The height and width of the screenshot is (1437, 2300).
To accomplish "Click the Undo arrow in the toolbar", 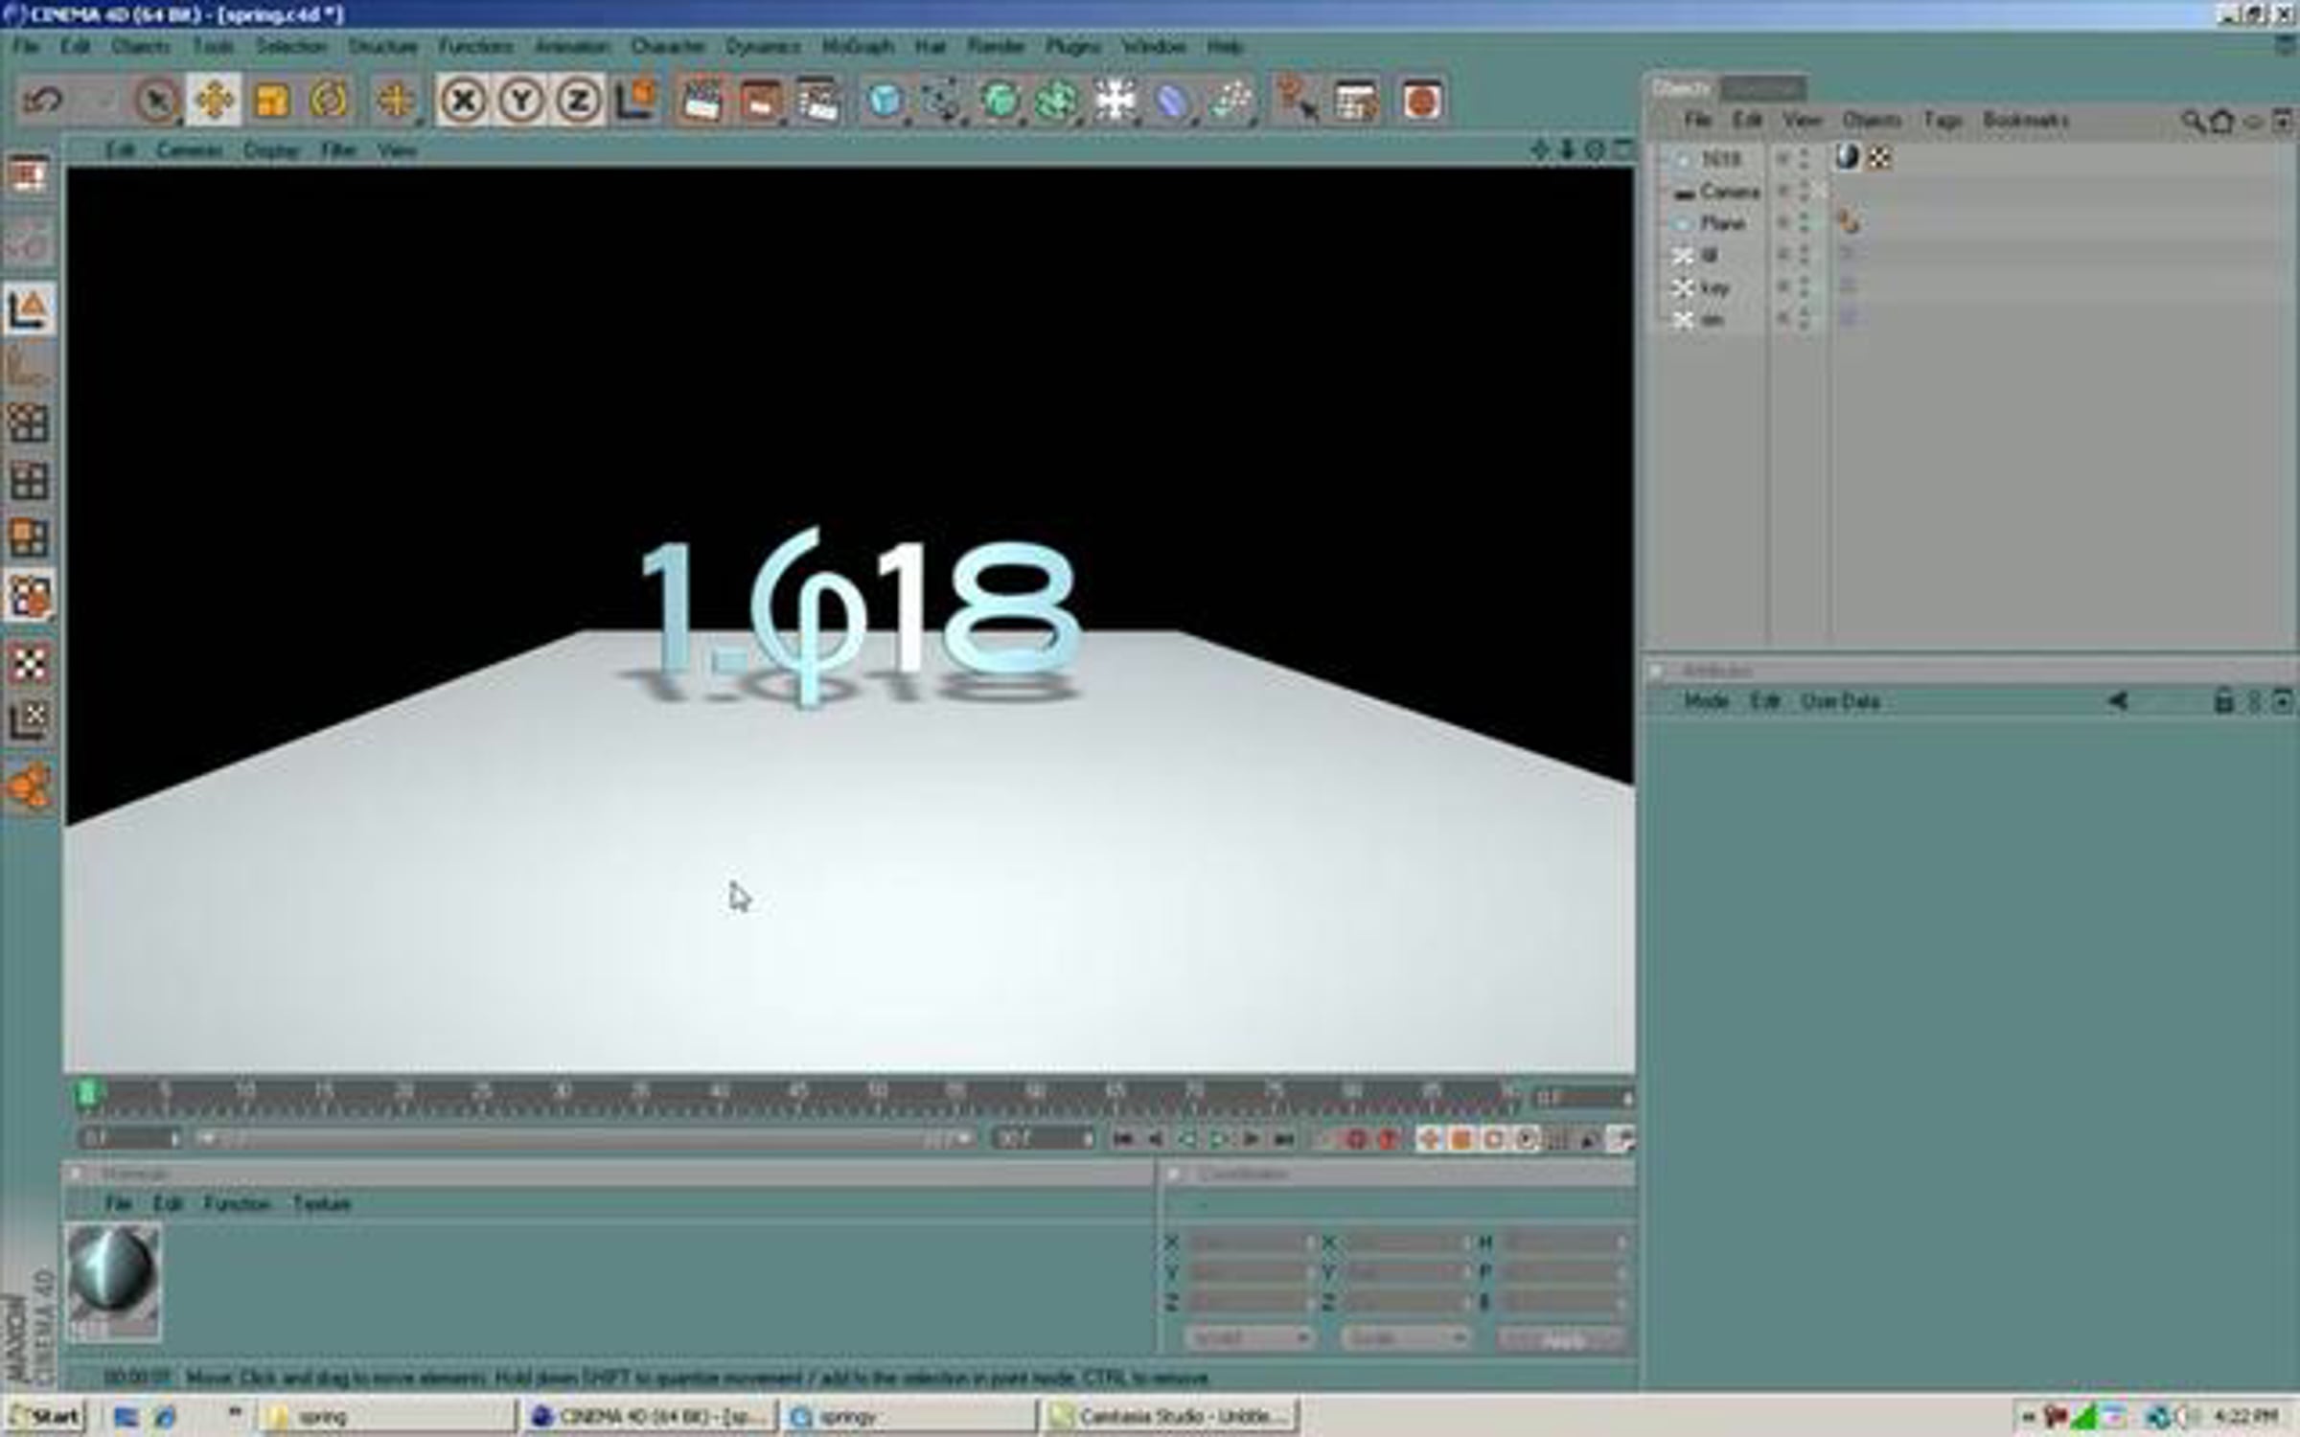I will 42,100.
